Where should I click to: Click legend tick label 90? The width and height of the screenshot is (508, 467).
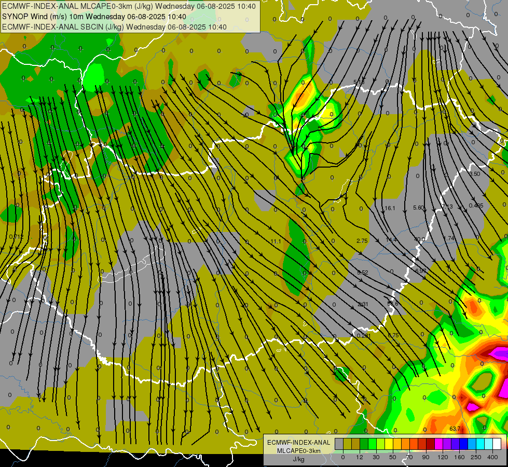(425, 457)
